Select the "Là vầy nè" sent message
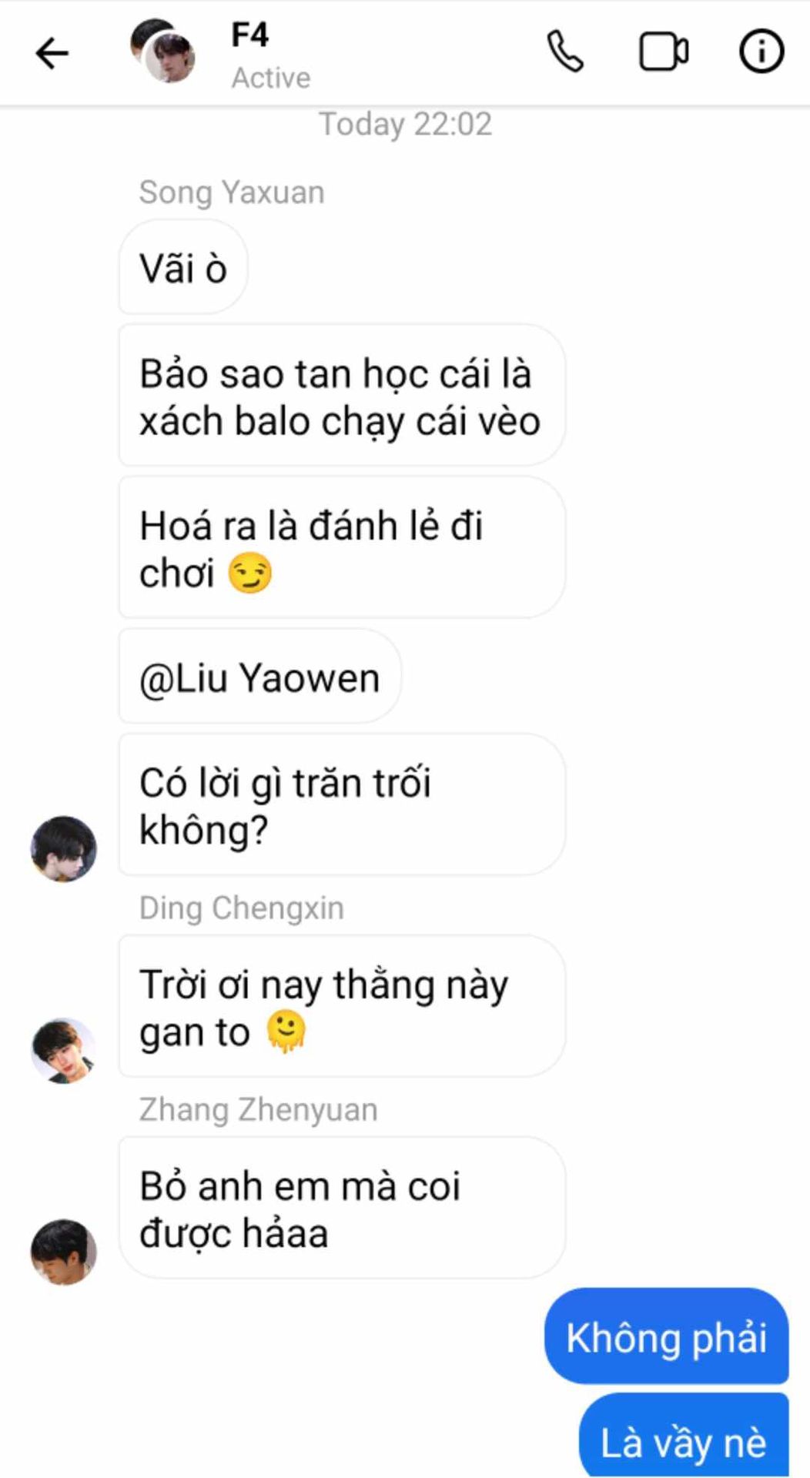Screen dimensions: 810x1478 (684, 1438)
